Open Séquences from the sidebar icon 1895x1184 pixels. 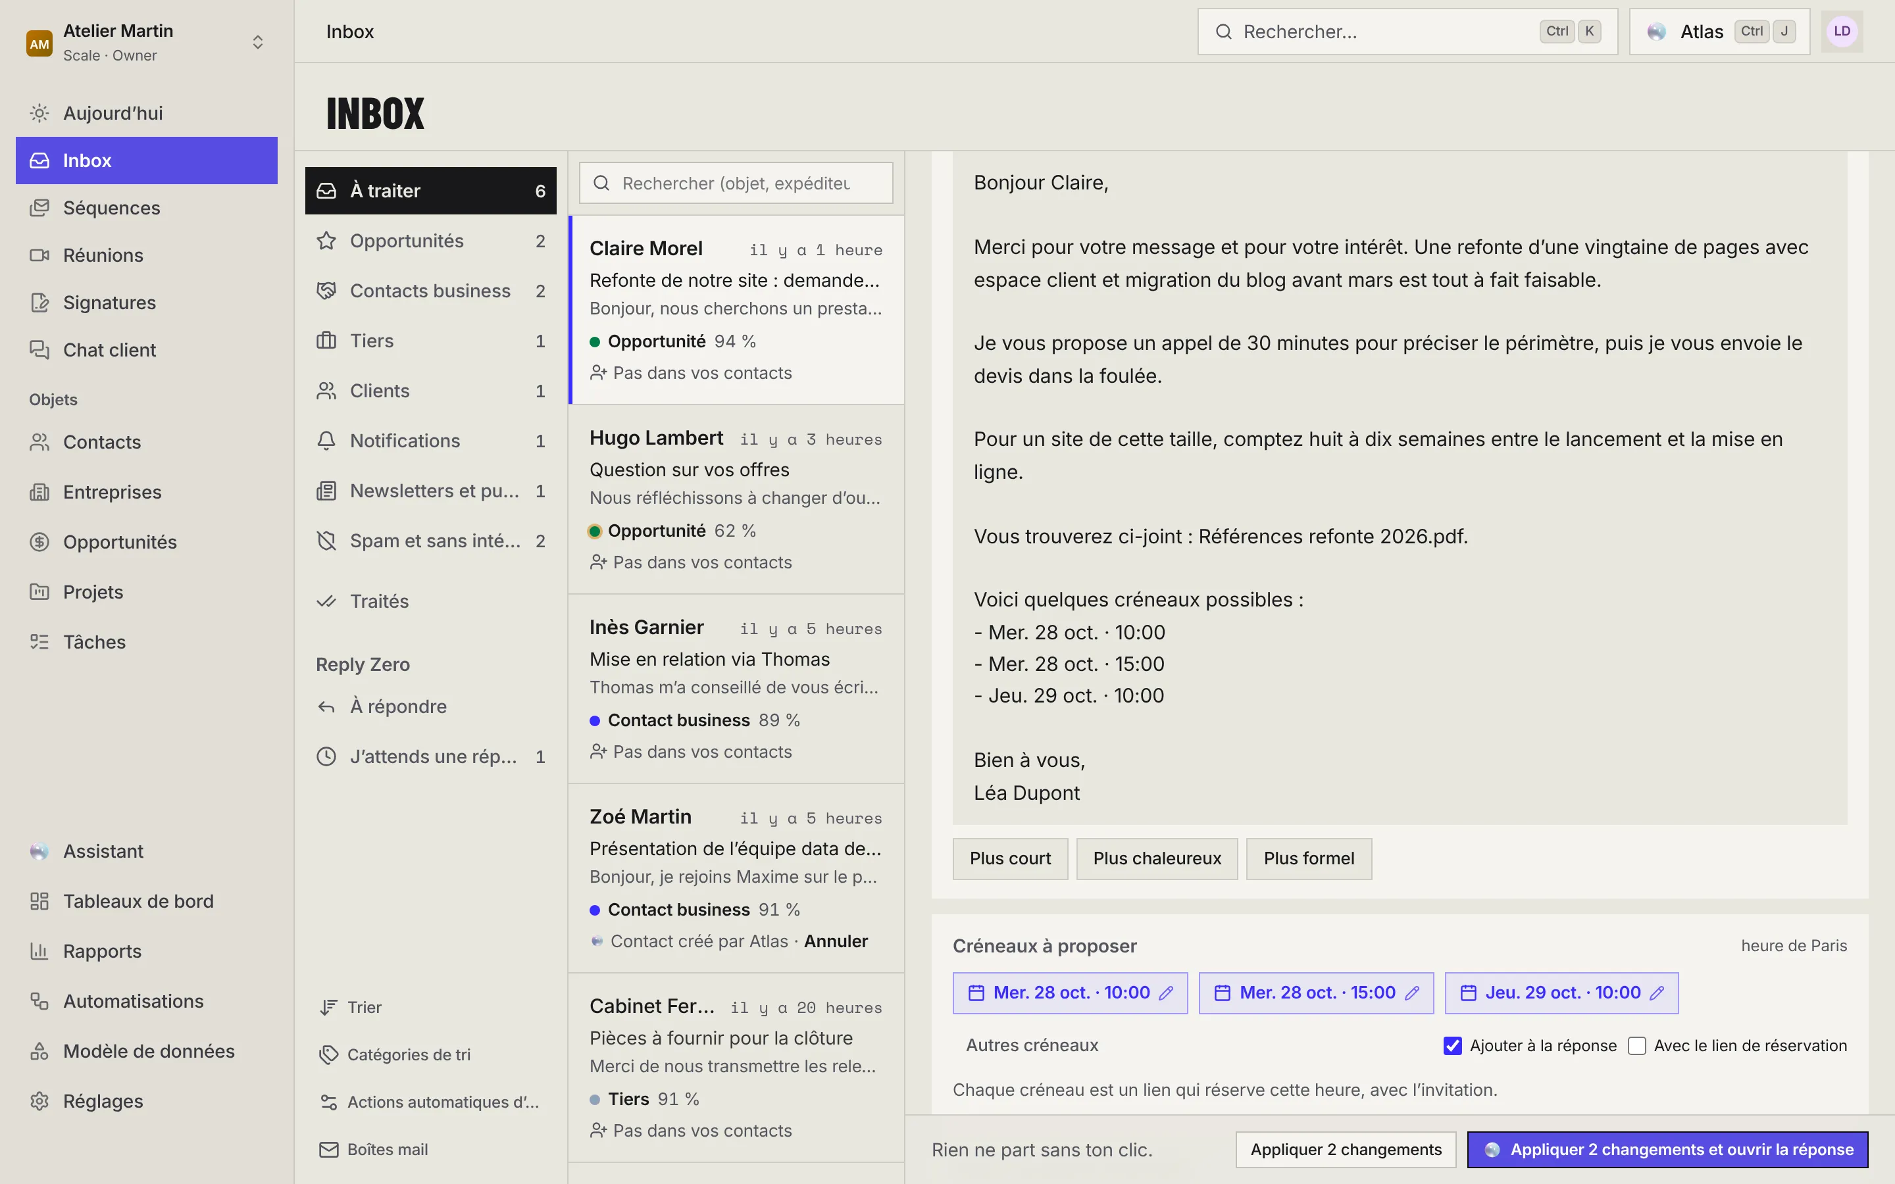(39, 207)
